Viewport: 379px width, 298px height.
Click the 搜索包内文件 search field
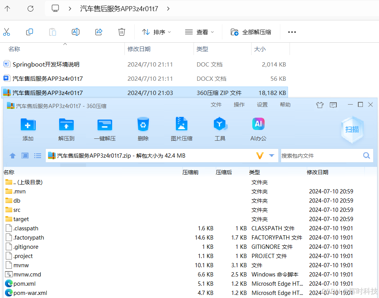click(326, 155)
